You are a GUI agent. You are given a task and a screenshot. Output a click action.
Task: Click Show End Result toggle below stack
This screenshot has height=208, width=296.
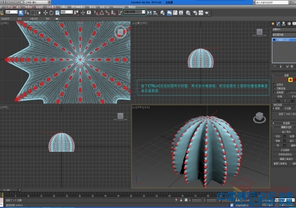[281, 66]
